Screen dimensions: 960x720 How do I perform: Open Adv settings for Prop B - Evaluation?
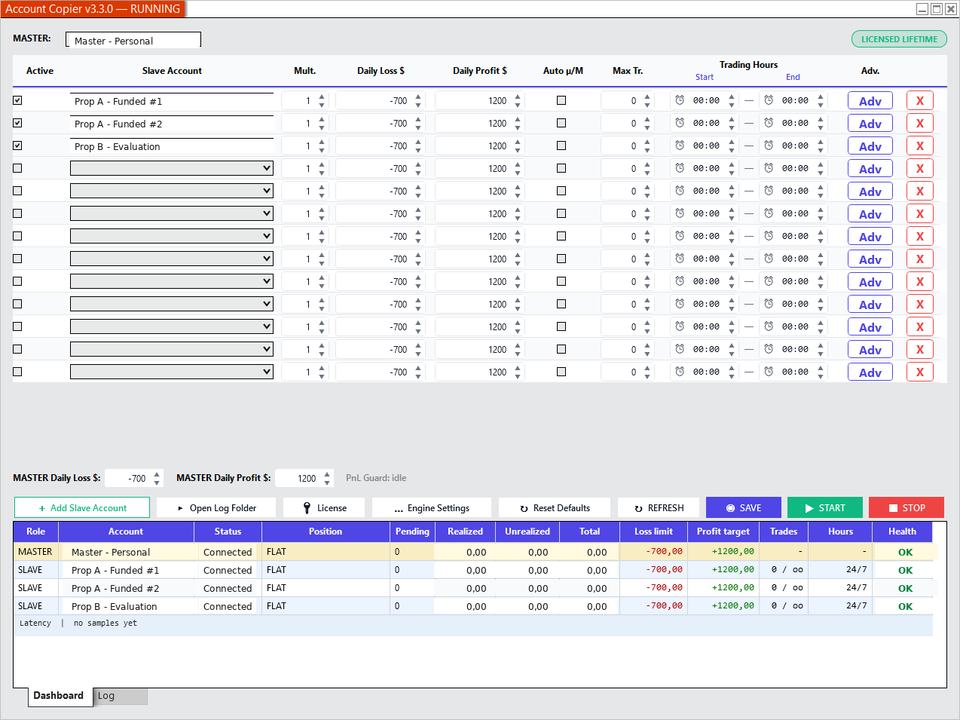870,146
